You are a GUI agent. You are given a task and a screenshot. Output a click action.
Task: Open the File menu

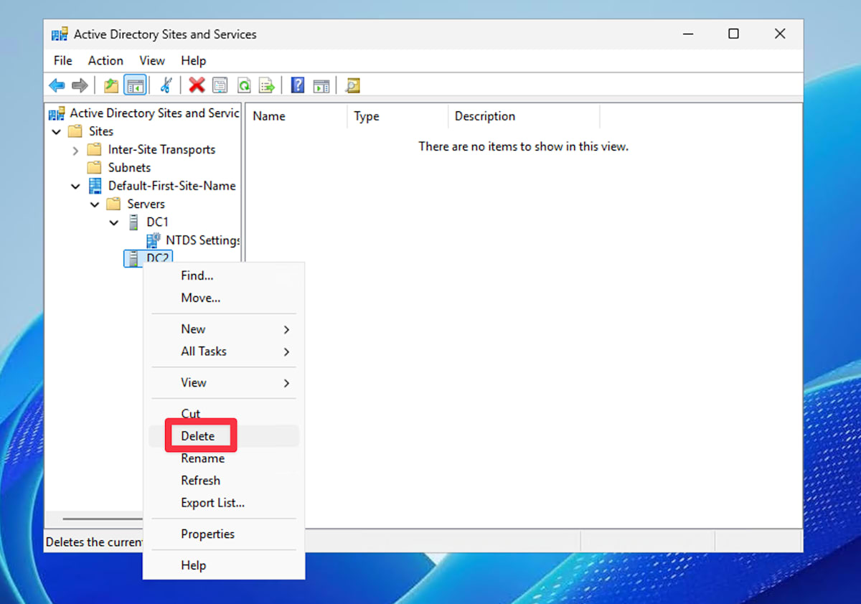[63, 61]
